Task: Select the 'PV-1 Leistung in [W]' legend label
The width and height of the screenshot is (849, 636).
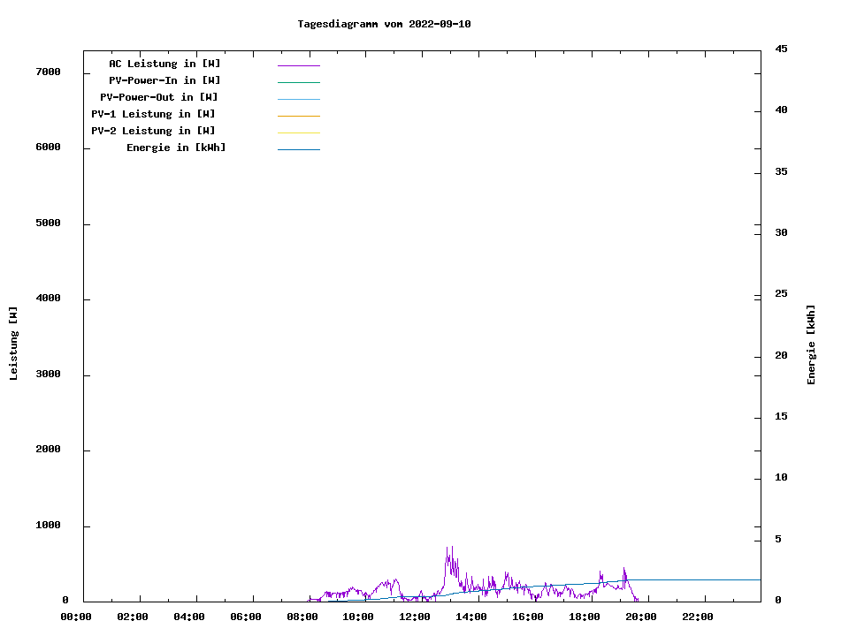Action: [x=153, y=114]
